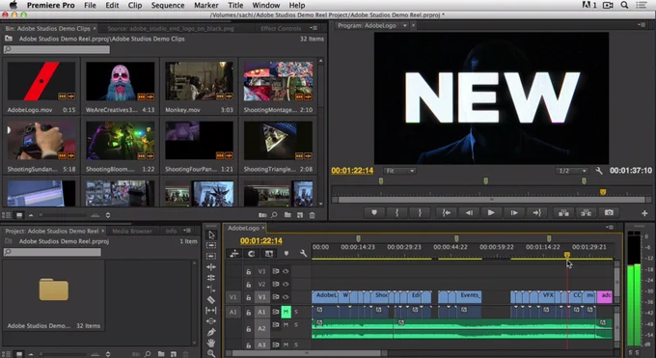The image size is (656, 358).
Task: Create new bin in Bin panel
Action: [287, 215]
